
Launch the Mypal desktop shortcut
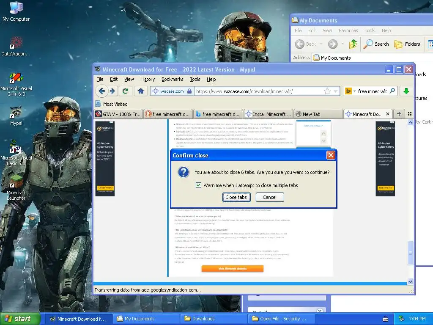(x=16, y=116)
